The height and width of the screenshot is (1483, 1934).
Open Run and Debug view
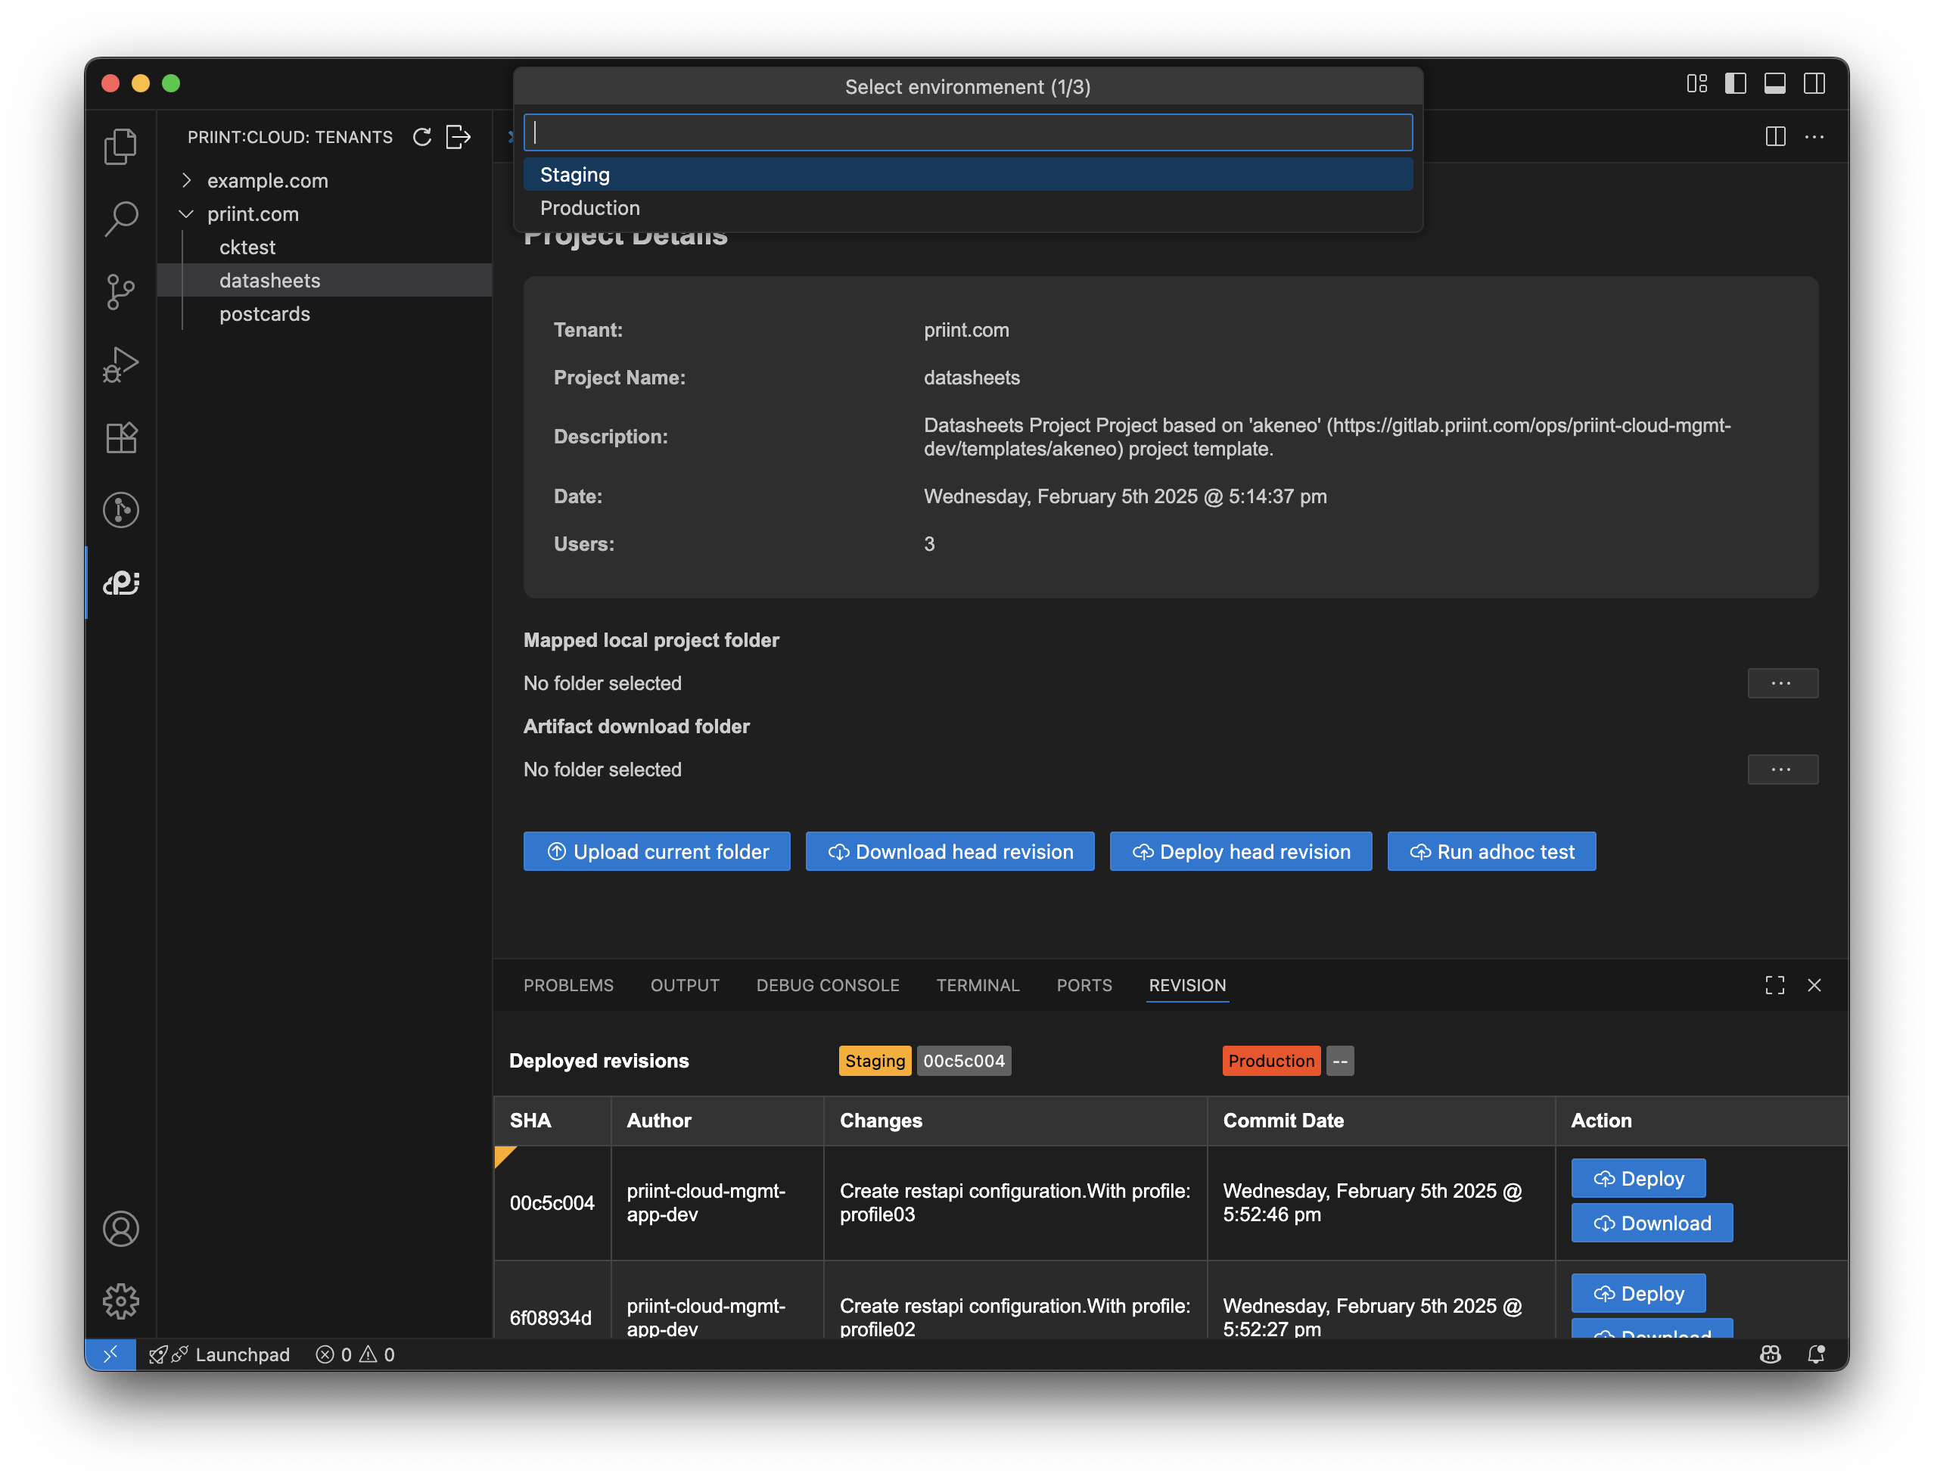(x=121, y=364)
